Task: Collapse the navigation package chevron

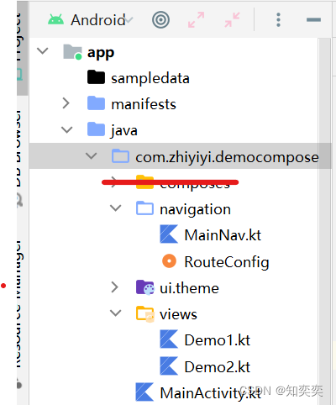Action: [115, 208]
